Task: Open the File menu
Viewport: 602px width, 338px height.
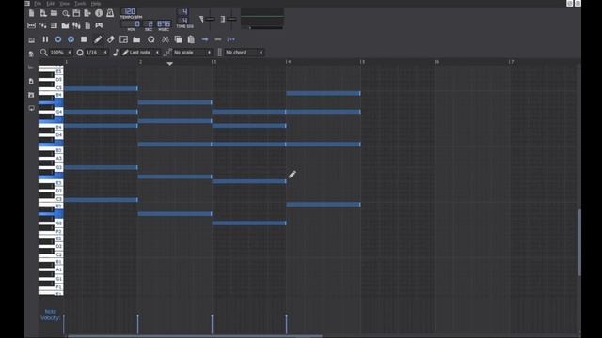Action: coord(38,4)
